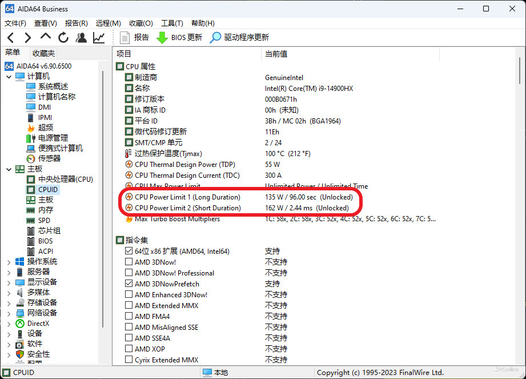Click the BIOS 更新 button label
Image resolution: width=526 pixels, height=379 pixels.
coord(187,37)
